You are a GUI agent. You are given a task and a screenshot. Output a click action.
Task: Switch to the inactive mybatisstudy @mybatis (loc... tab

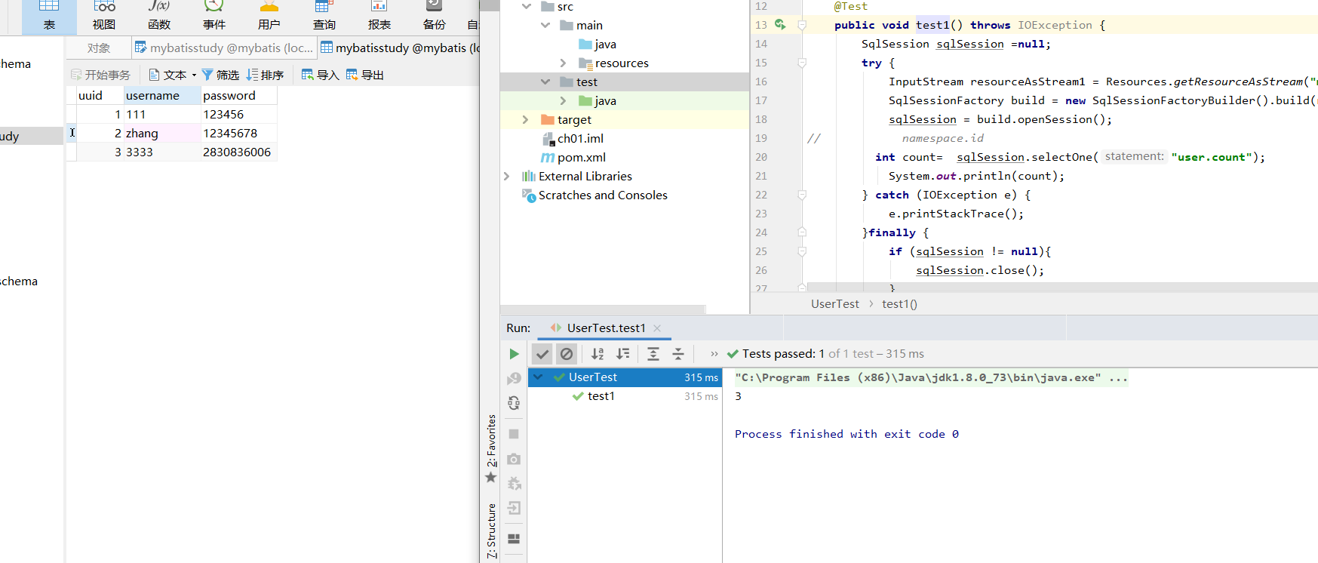tap(224, 48)
